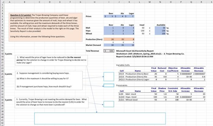
Task: Click the Hops available cell showing 130
Action: 160,31
